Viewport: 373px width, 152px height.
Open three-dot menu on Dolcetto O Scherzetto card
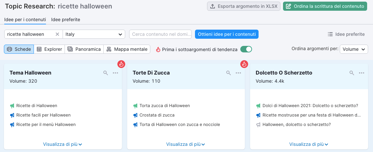point(362,73)
